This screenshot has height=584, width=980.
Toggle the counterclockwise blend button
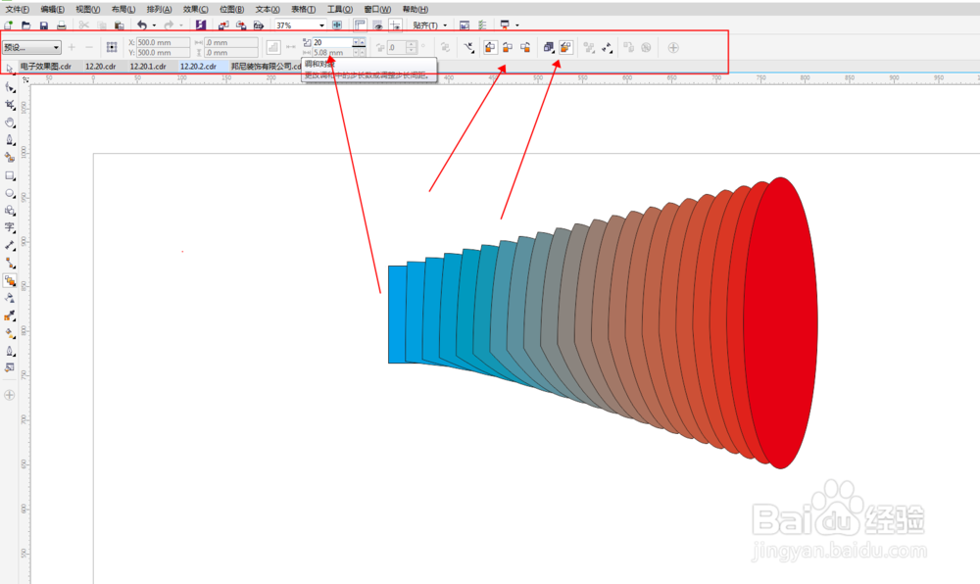pos(525,47)
